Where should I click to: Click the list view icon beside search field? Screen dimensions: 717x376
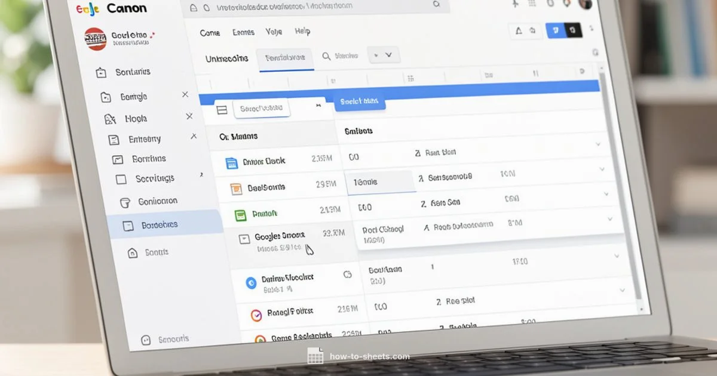(222, 110)
